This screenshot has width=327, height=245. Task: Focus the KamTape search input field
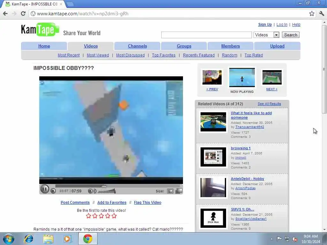click(207, 35)
